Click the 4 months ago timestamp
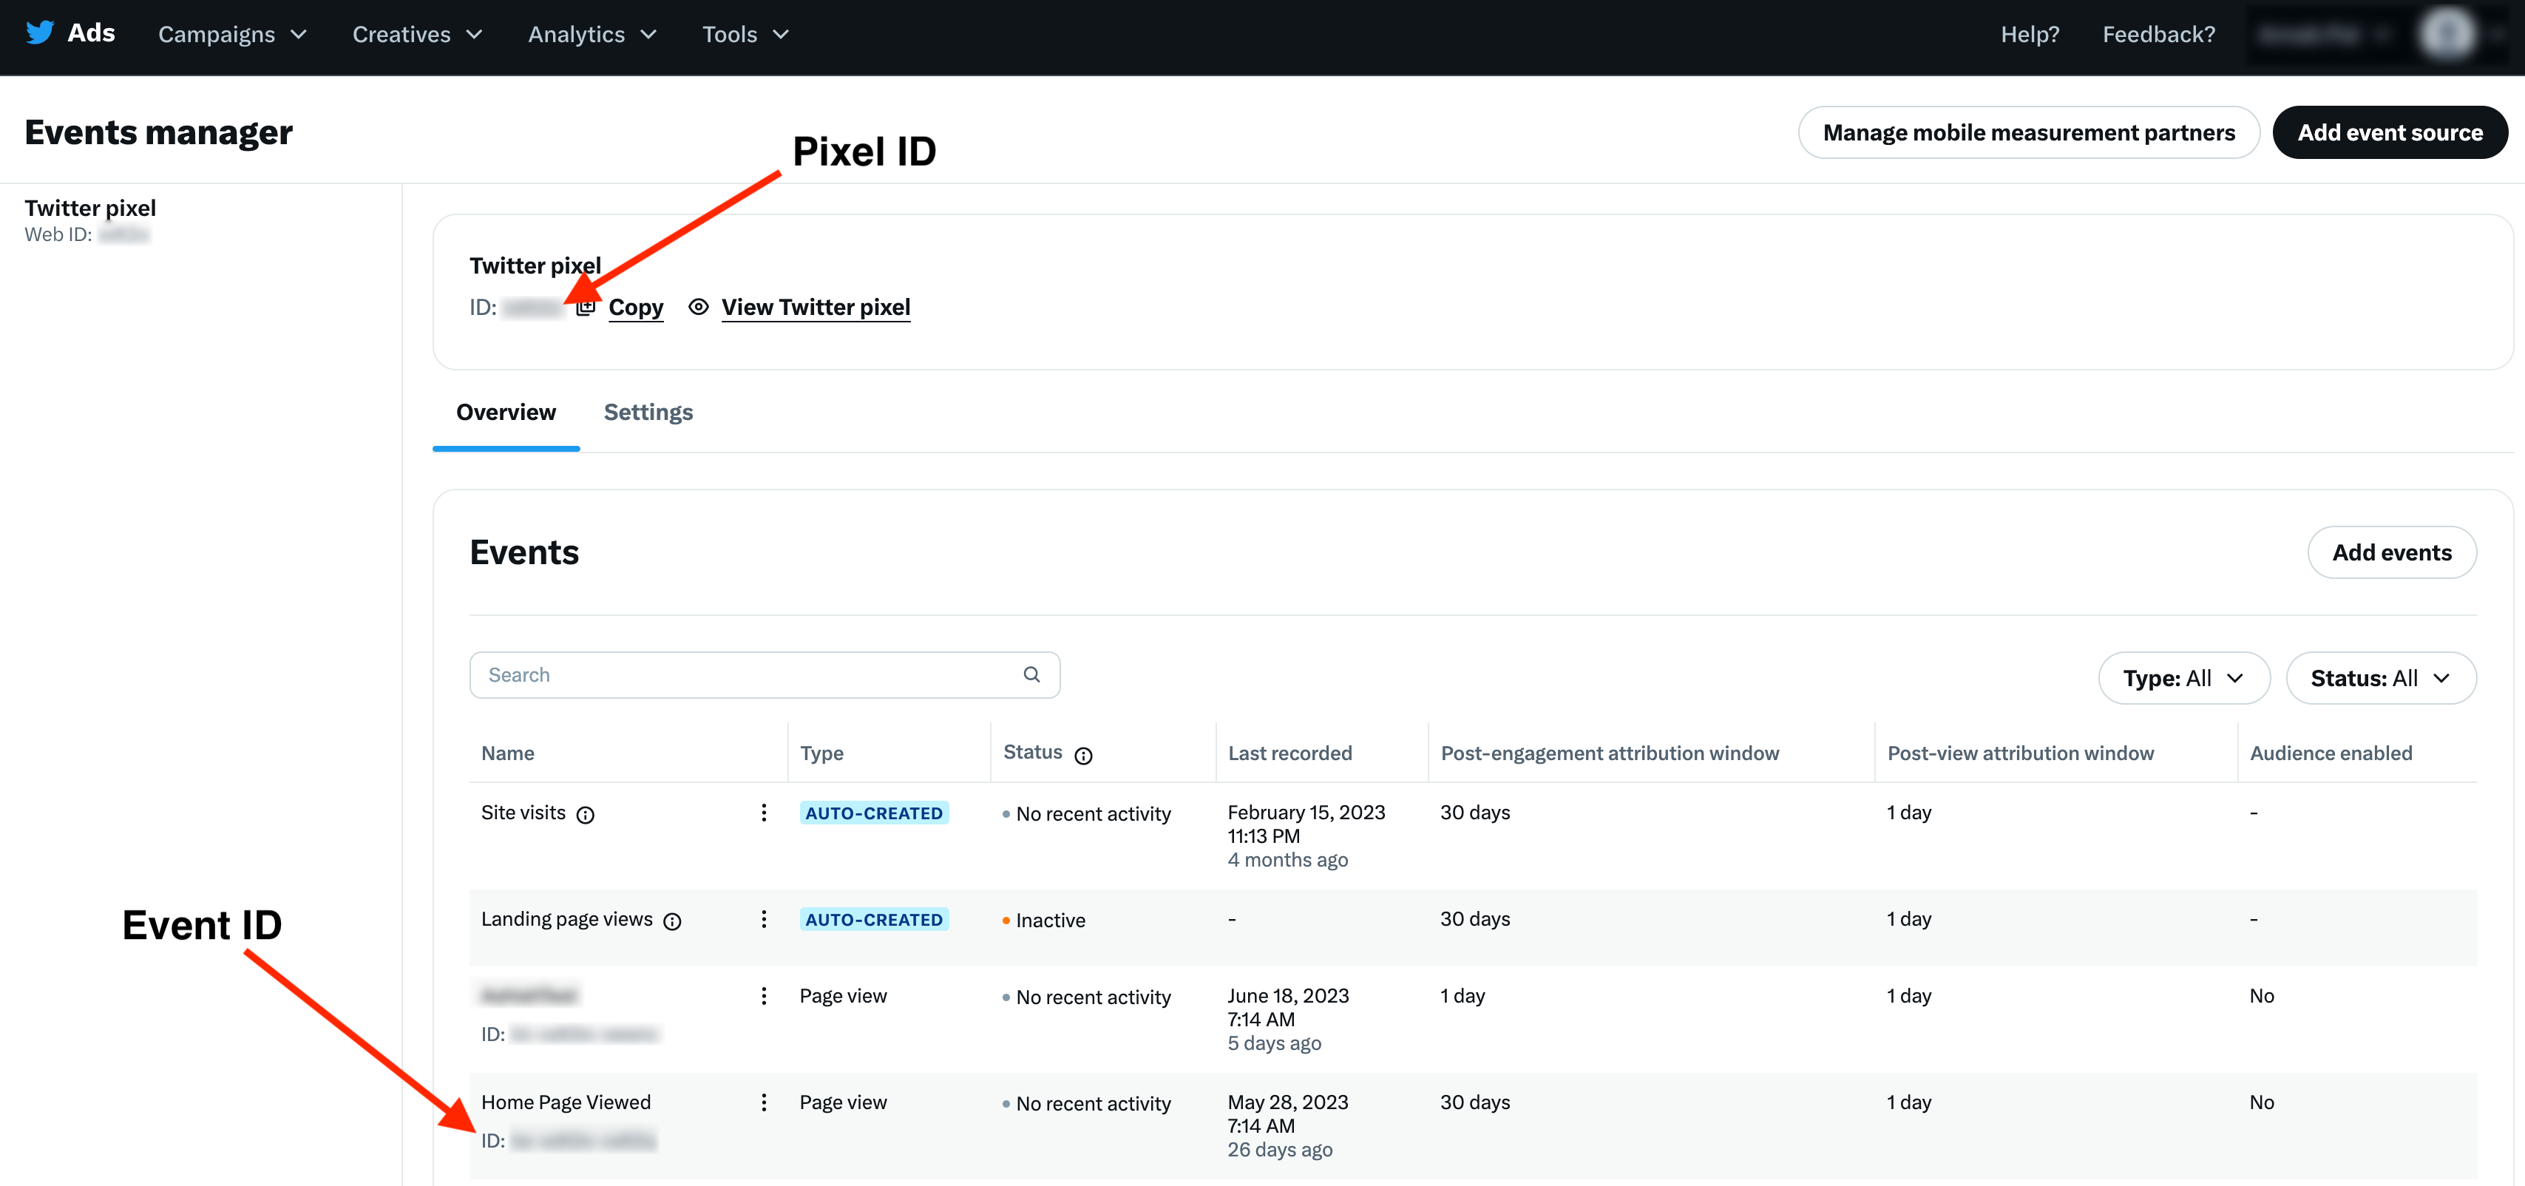This screenshot has height=1186, width=2525. coord(1287,860)
